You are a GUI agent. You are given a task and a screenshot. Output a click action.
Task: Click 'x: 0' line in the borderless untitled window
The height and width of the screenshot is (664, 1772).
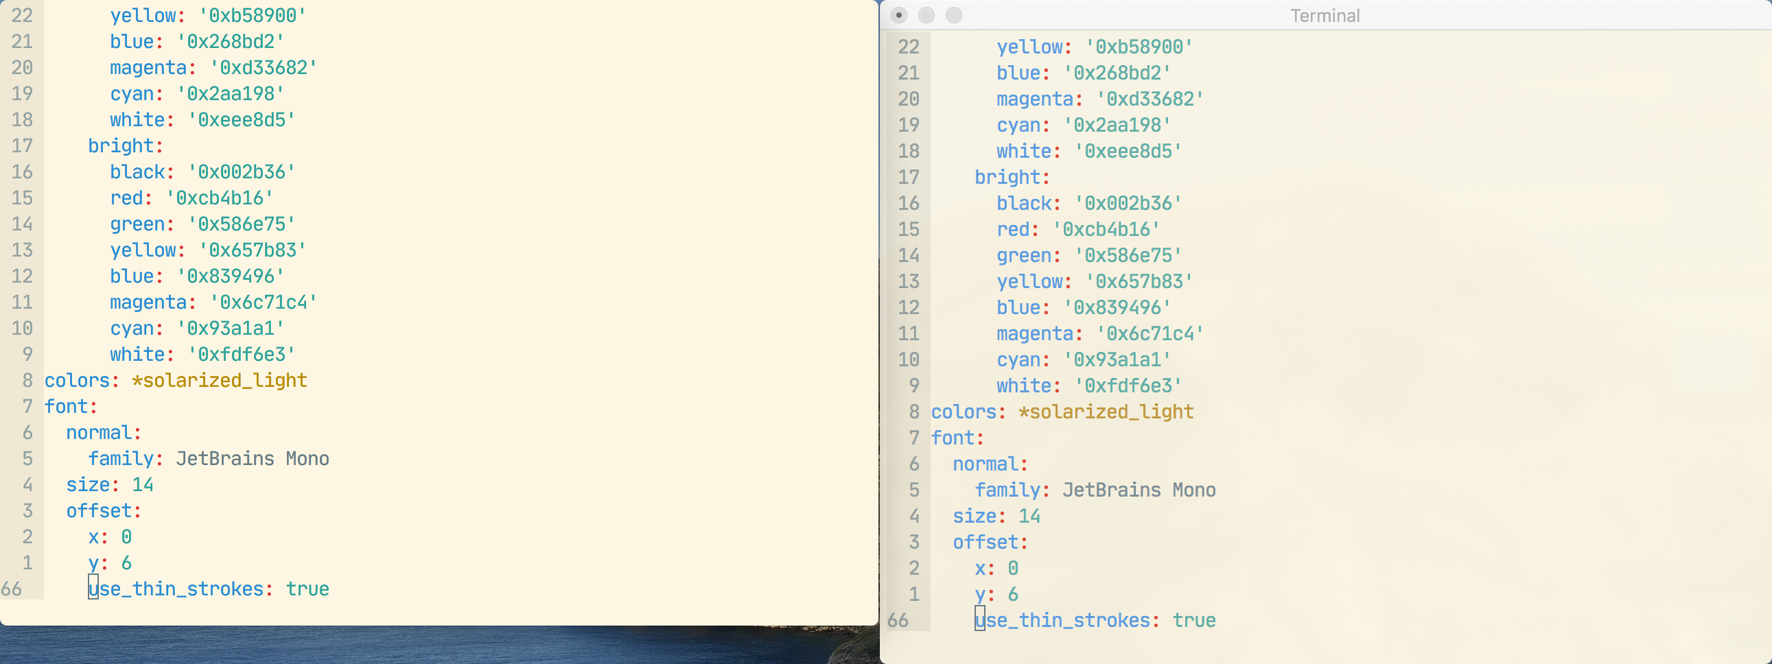tap(109, 537)
